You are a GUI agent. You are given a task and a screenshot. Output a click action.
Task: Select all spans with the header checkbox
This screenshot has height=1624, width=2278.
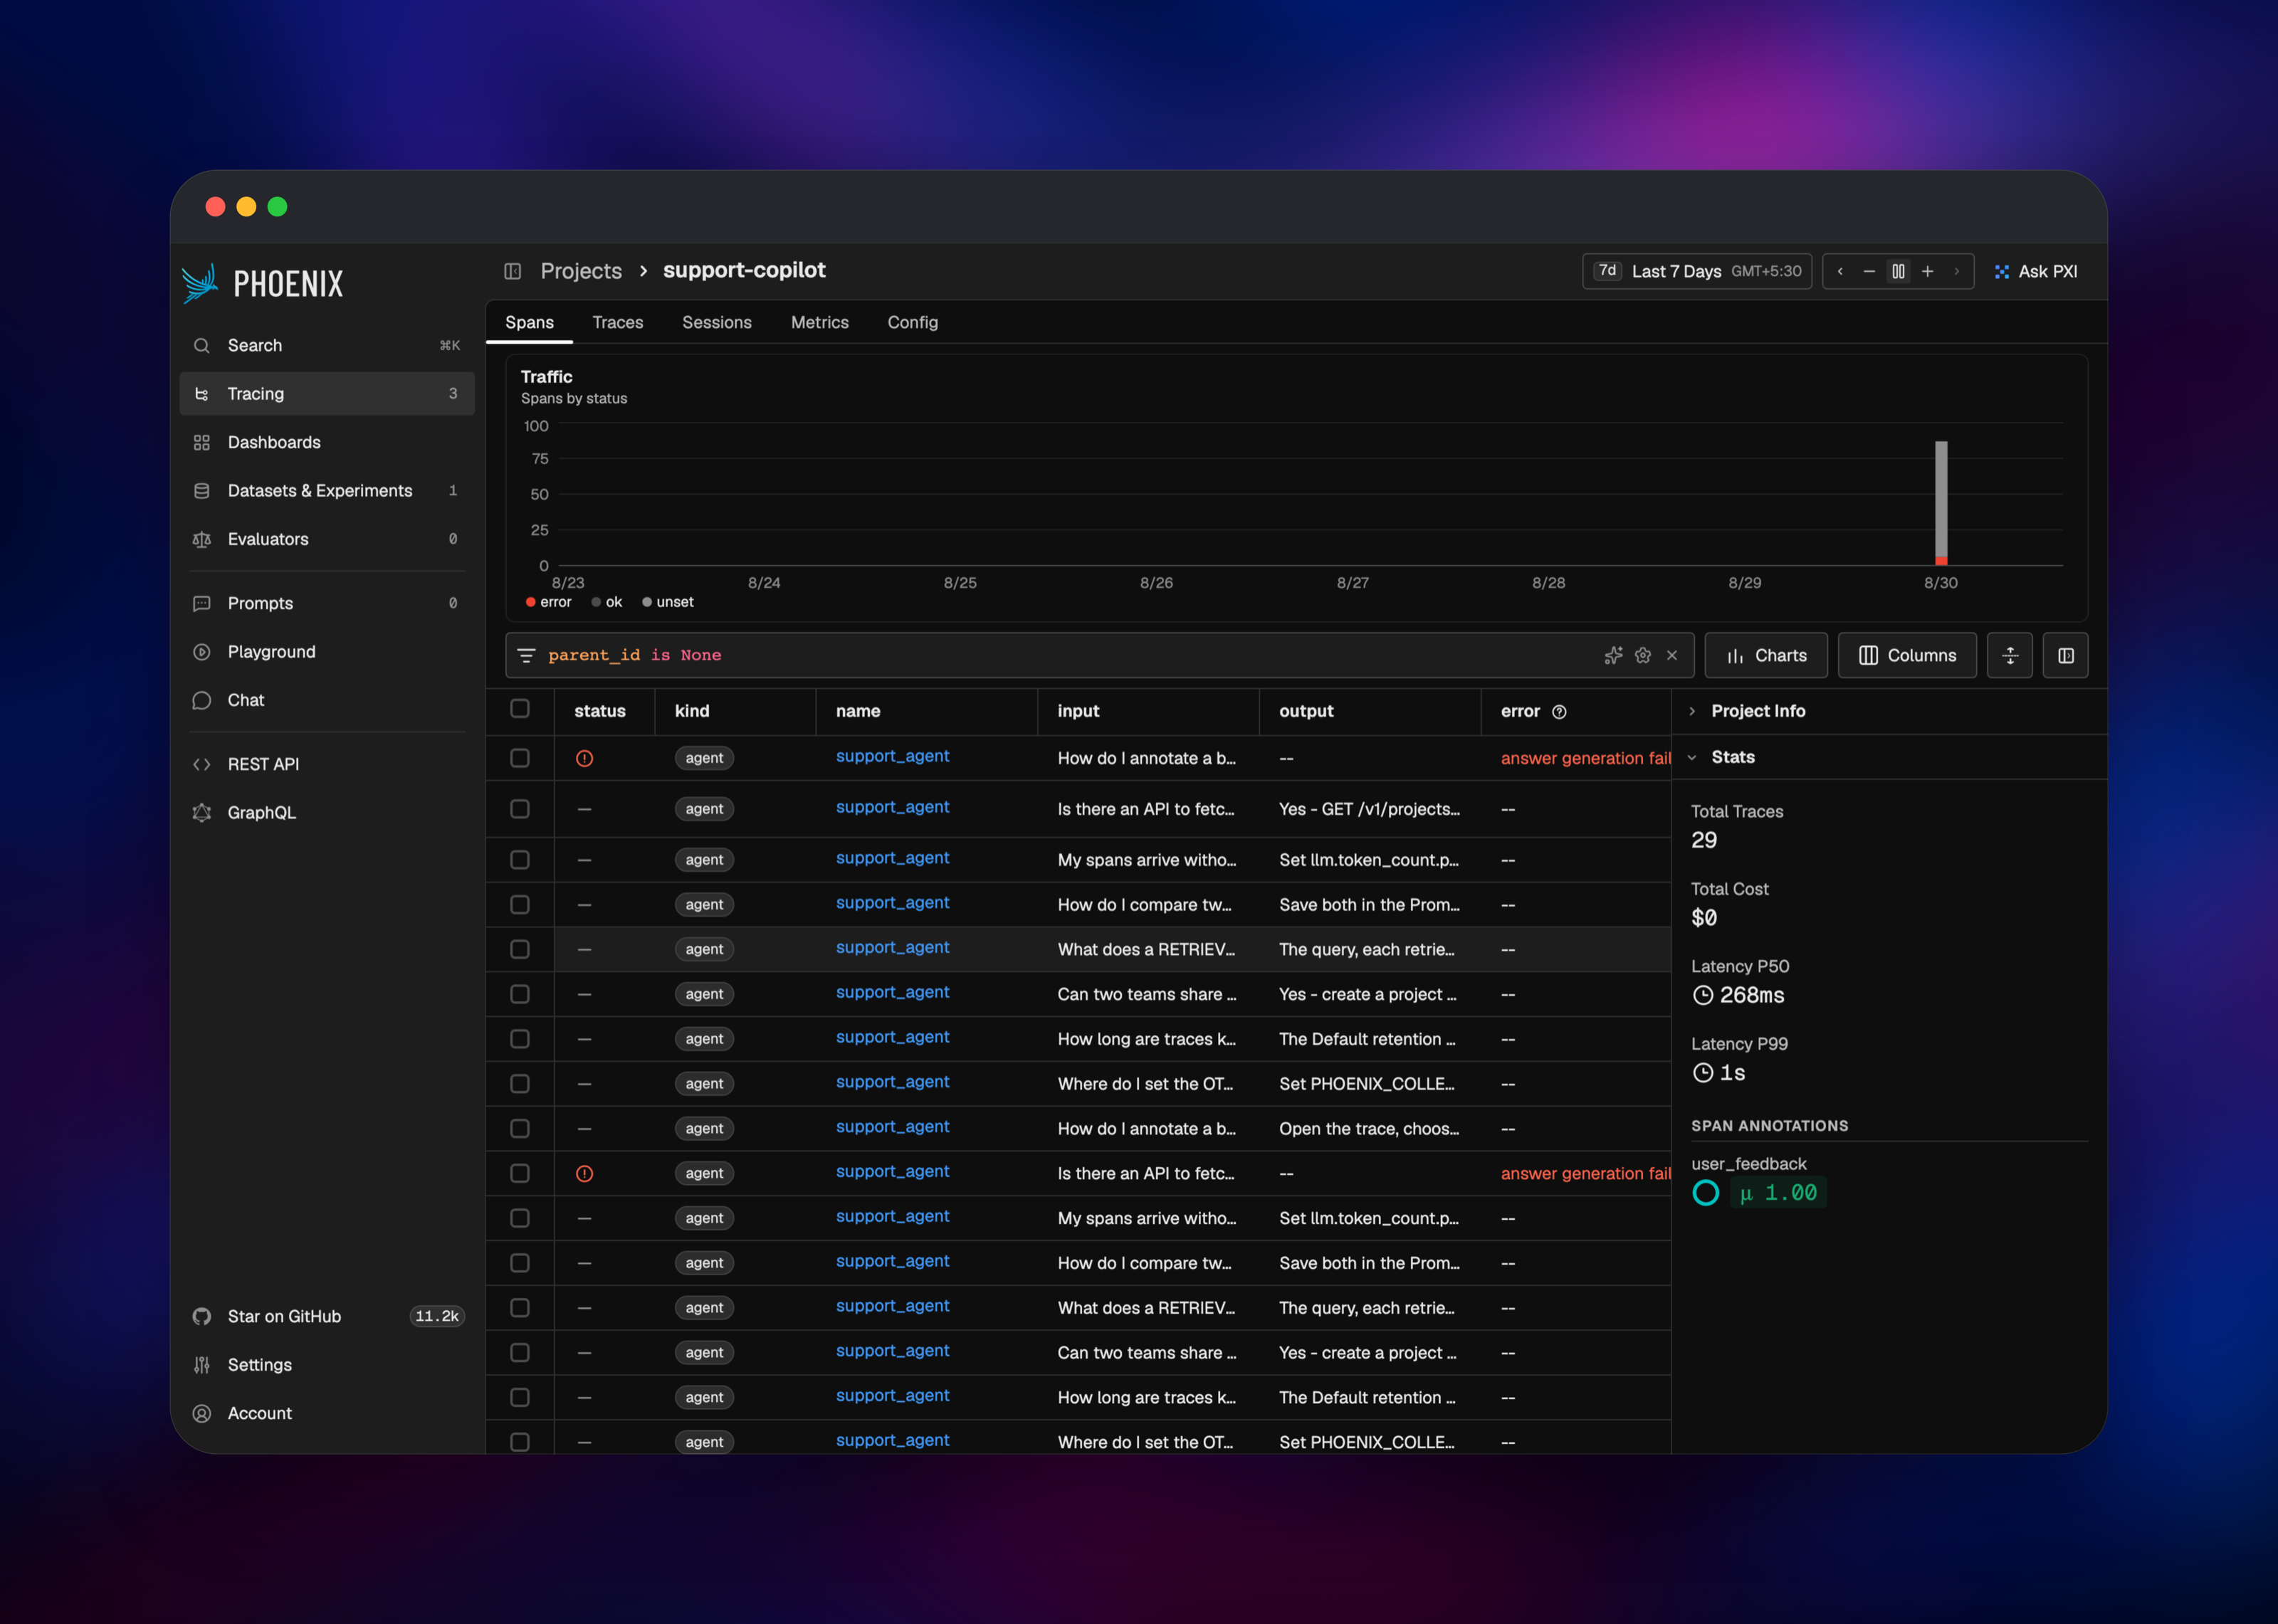click(x=520, y=708)
